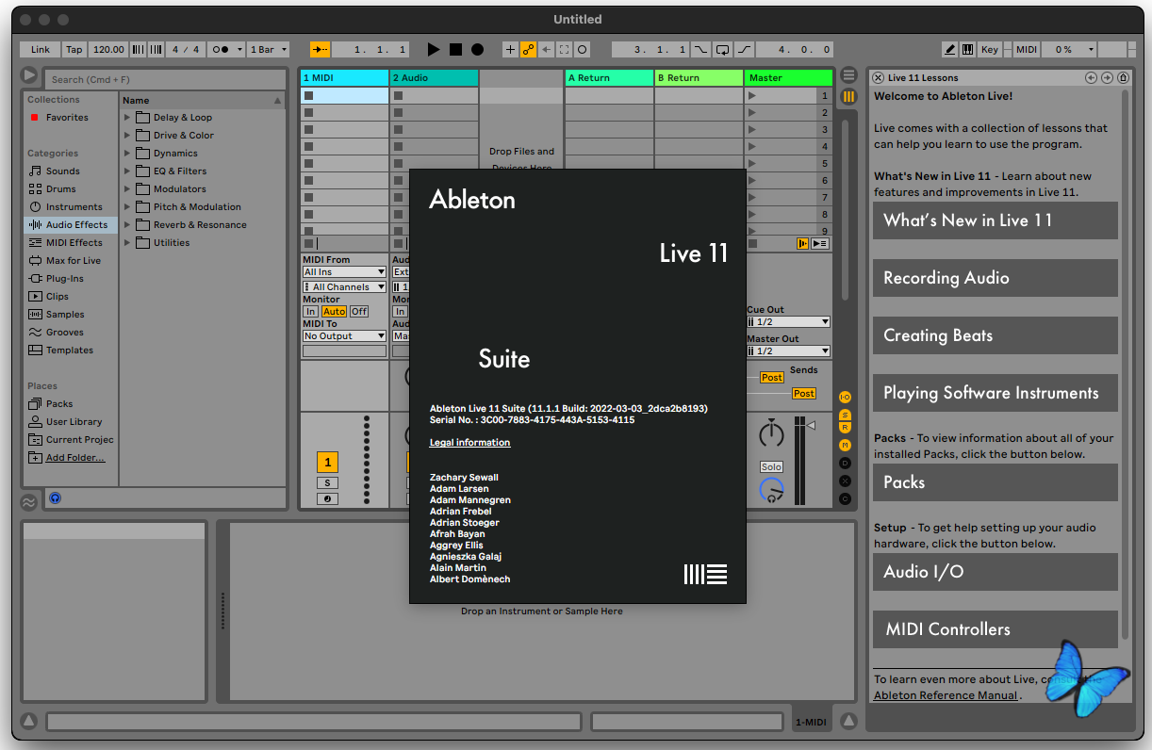Select Instruments in browser categories
The image size is (1152, 750).
pyautogui.click(x=74, y=207)
